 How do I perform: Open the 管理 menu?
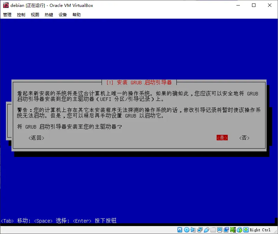(7, 15)
